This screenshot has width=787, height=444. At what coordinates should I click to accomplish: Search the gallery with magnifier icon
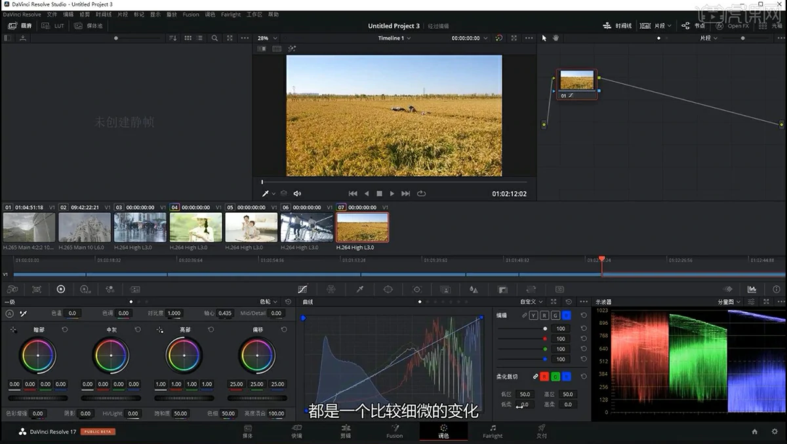(214, 38)
